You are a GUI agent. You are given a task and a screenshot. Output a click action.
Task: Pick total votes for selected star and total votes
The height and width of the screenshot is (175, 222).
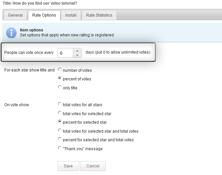click(x=60, y=130)
